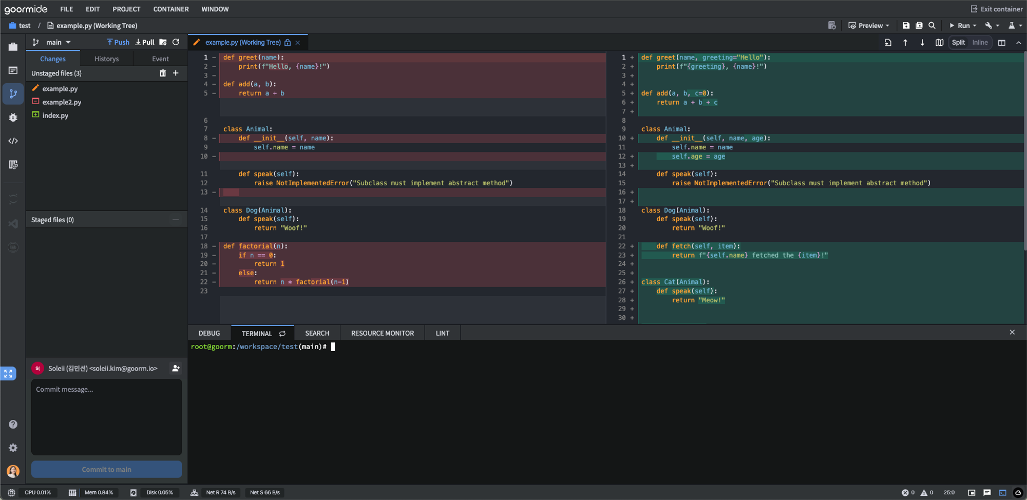
Task: Click into the Commit message text box
Action: pos(106,417)
